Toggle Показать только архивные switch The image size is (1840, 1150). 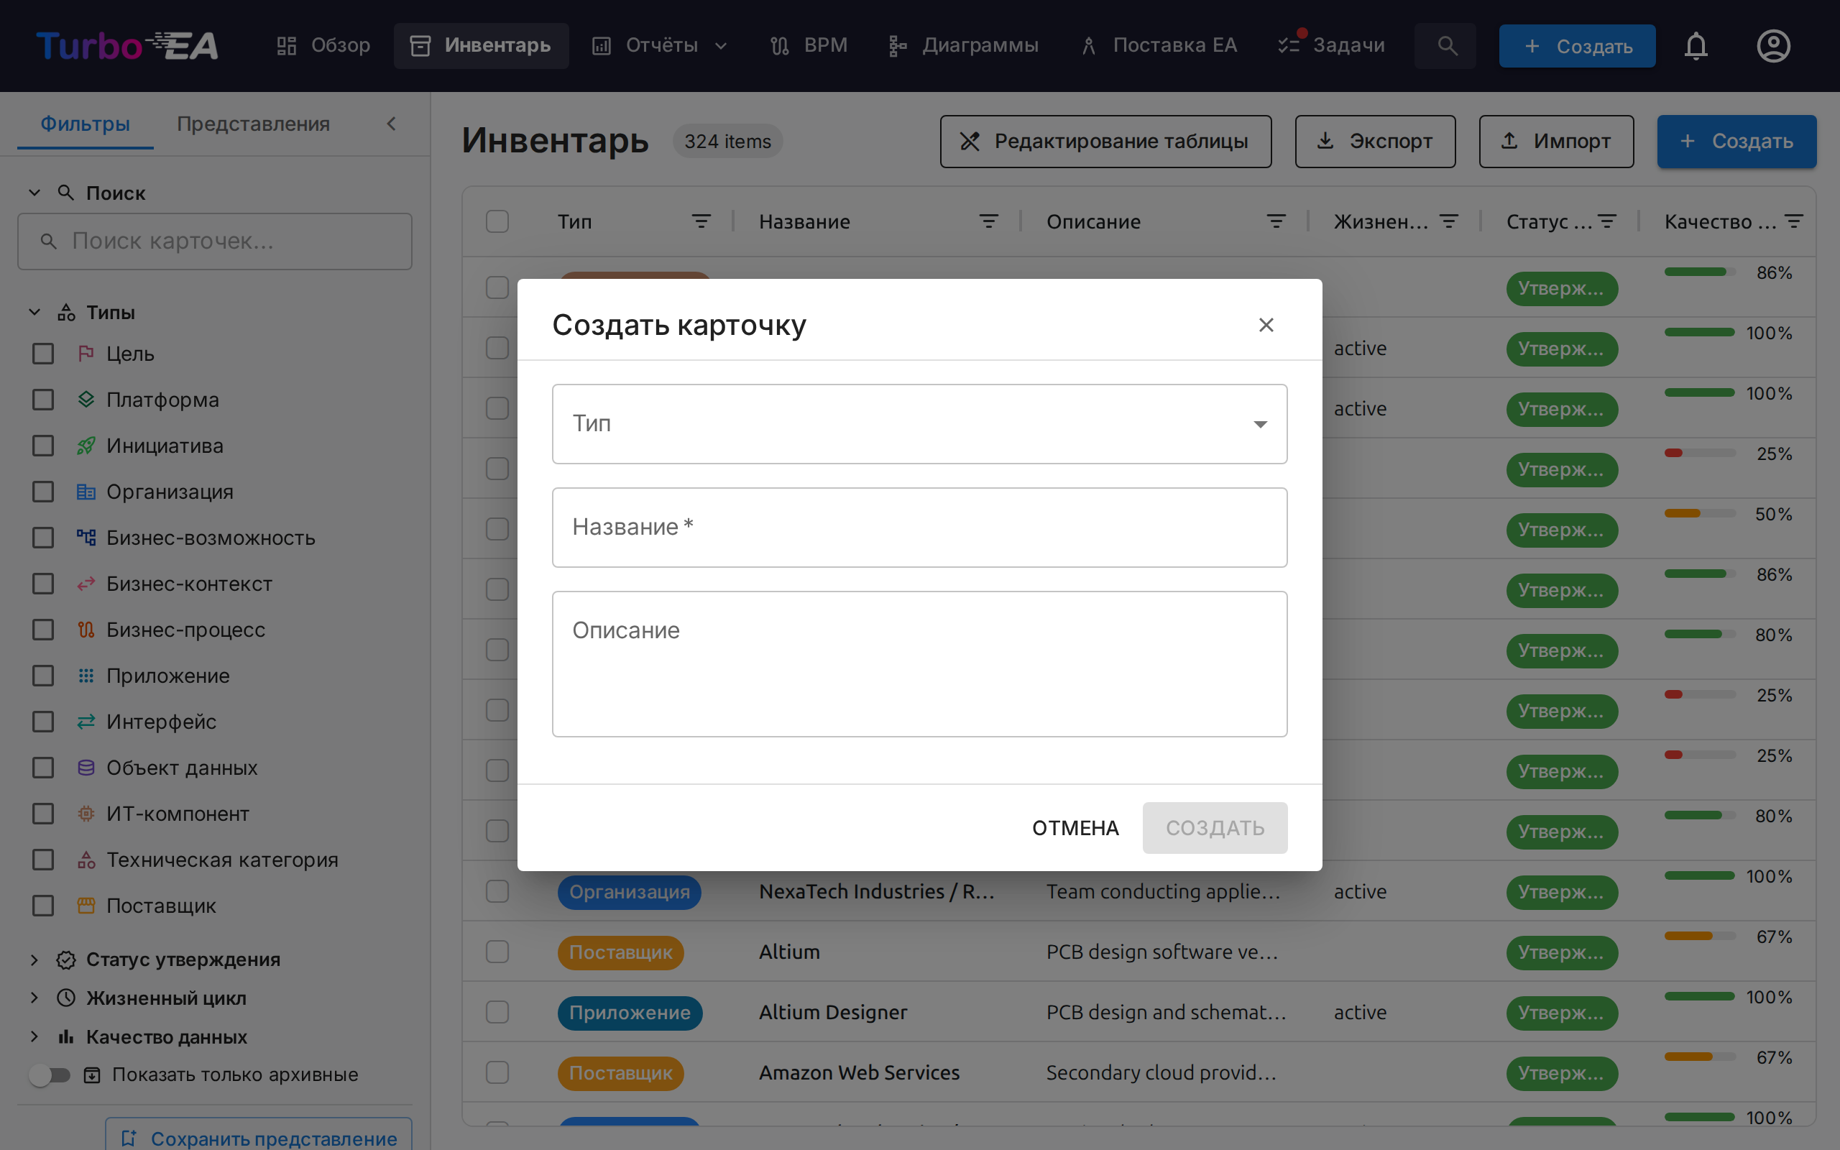50,1075
